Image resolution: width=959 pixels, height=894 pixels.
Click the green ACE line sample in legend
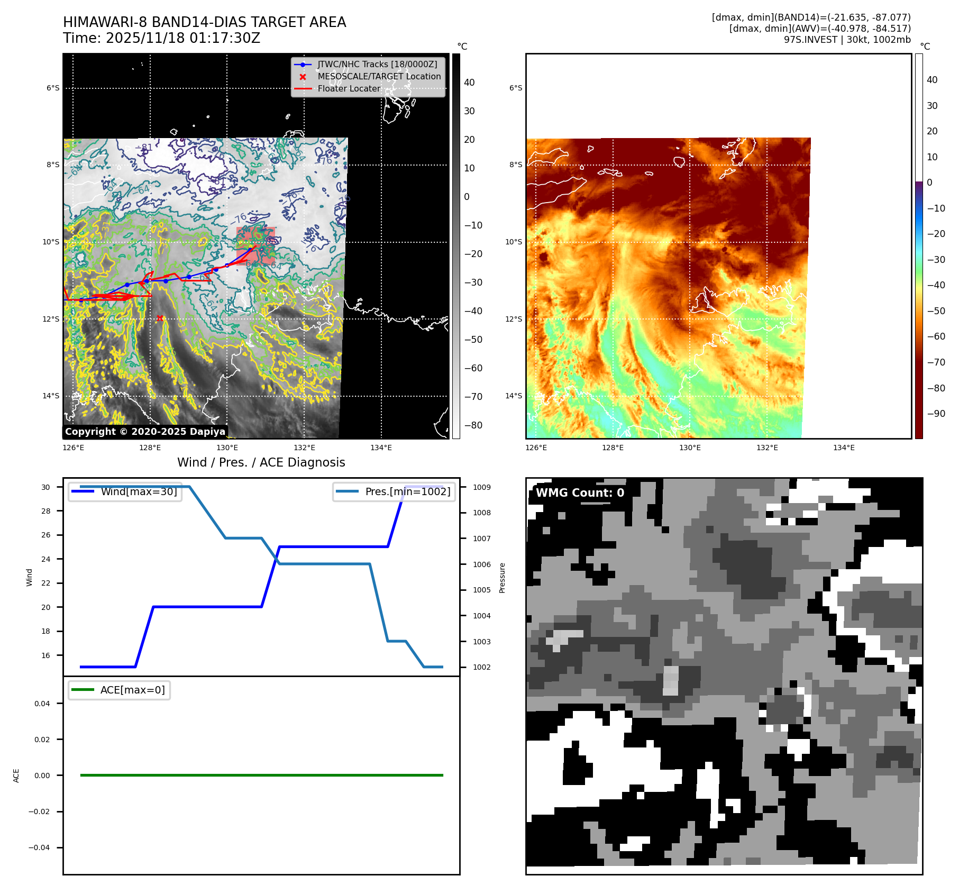coord(83,690)
